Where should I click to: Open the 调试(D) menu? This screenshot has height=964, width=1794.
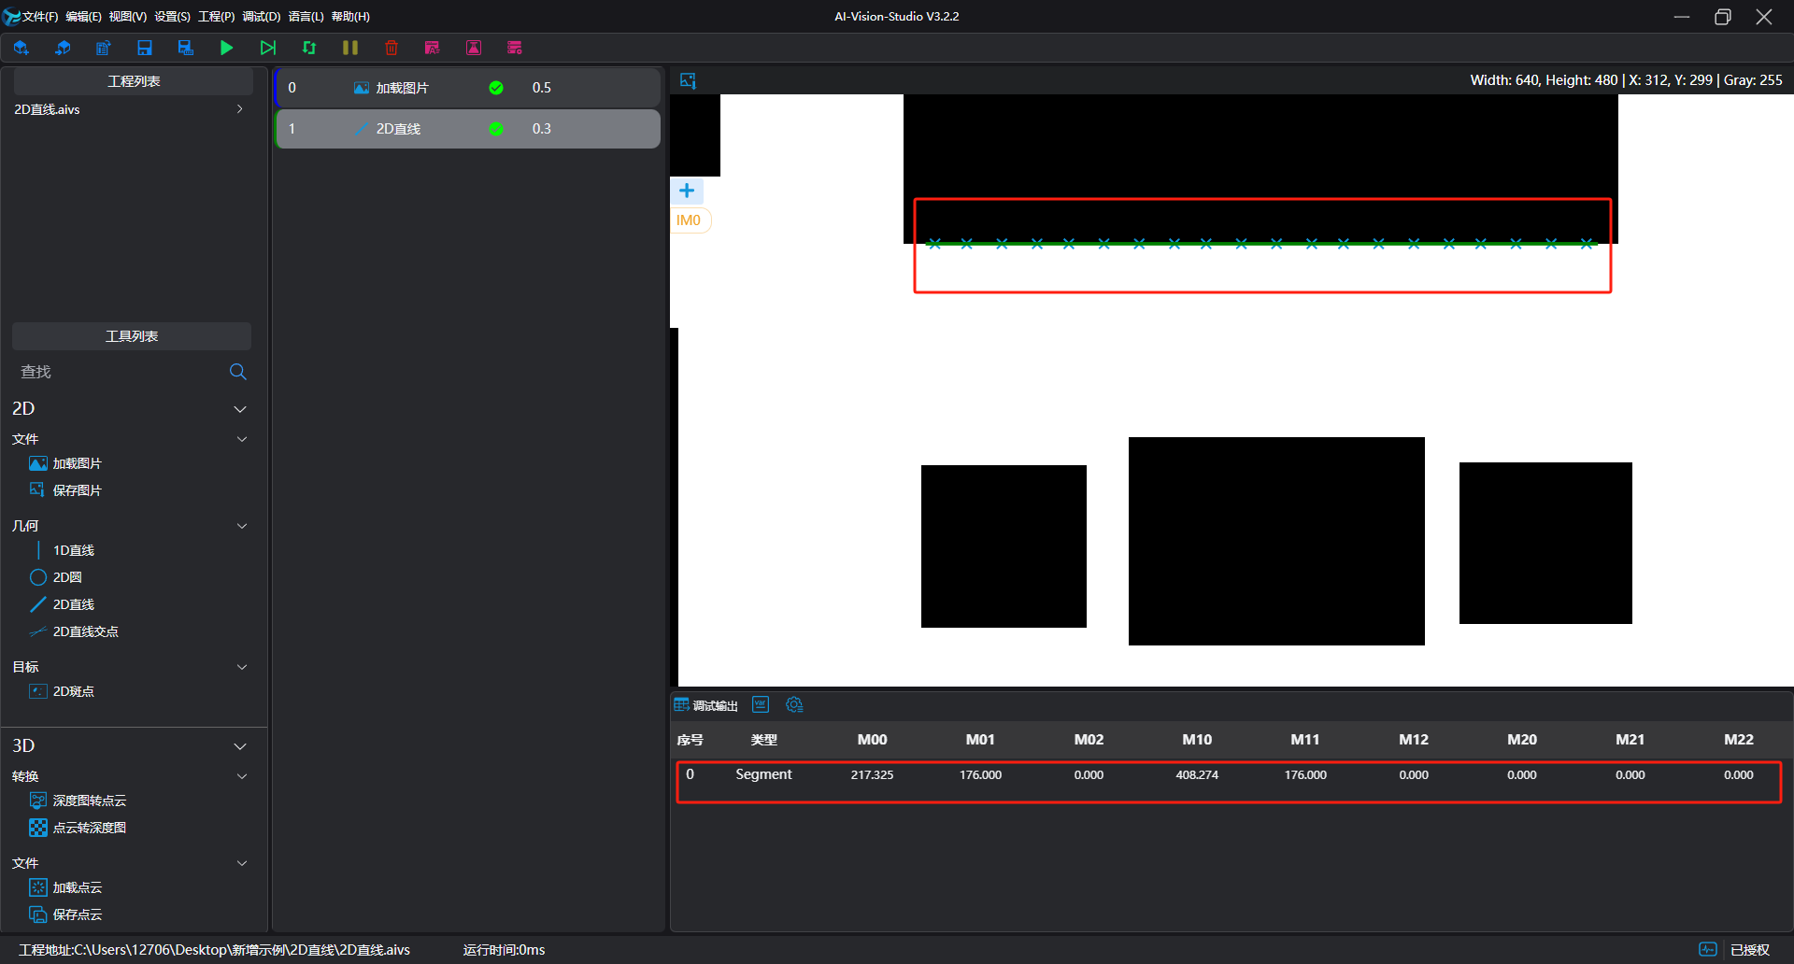point(262,17)
